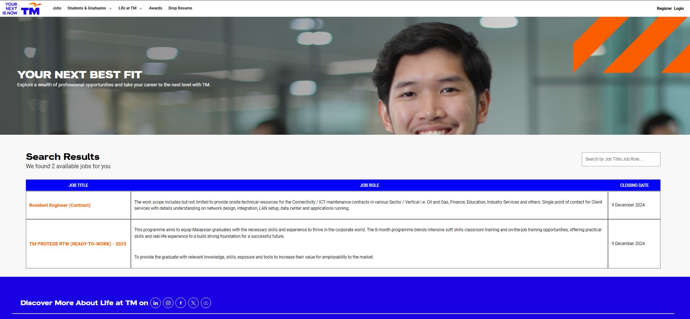Click the Resident Engineer job role description
The height and width of the screenshot is (319, 690).
[368, 205]
